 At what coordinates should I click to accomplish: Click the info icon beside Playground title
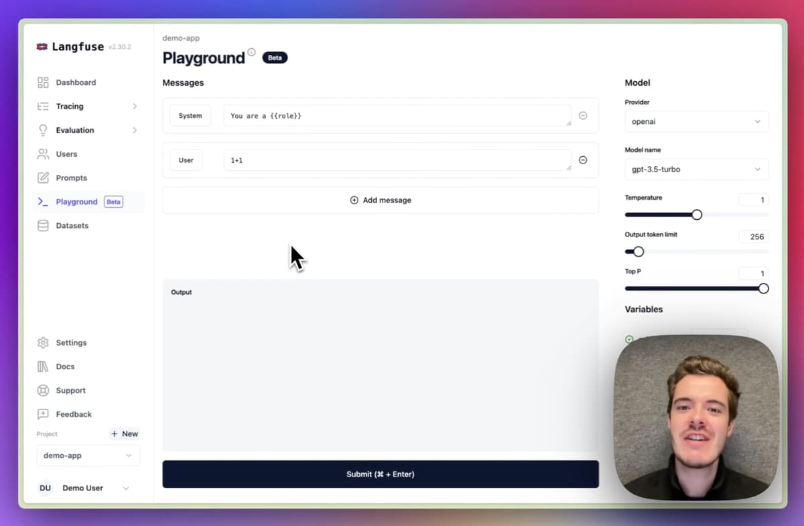pos(251,52)
